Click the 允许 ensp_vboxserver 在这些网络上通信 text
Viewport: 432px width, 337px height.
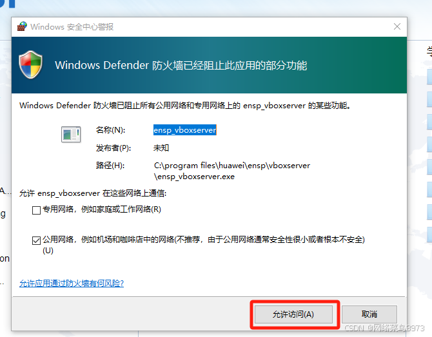(93, 193)
